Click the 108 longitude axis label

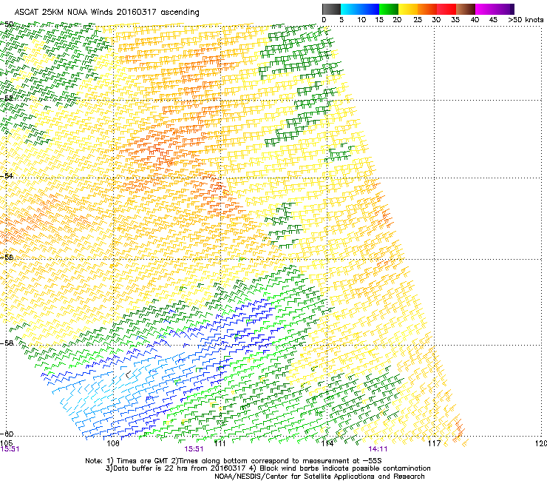[113, 443]
